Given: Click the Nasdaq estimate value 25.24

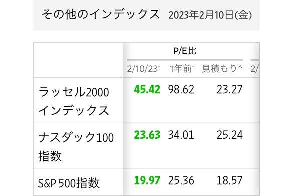Looking at the screenshot, I should click(x=230, y=135).
